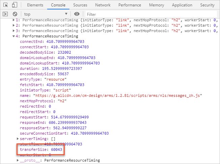This screenshot has height=164, width=220.
Task: Click the fetchStart property name
Action: point(31,85)
